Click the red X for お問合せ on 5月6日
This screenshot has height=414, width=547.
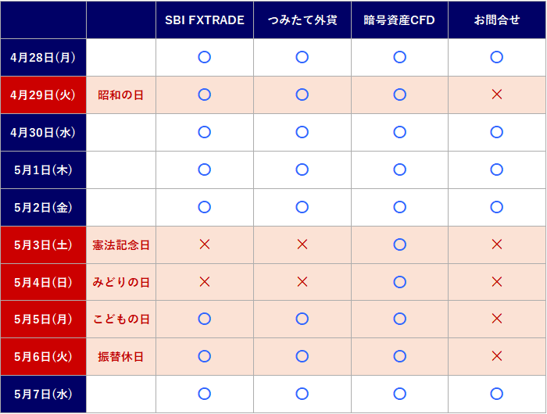pyautogui.click(x=497, y=356)
